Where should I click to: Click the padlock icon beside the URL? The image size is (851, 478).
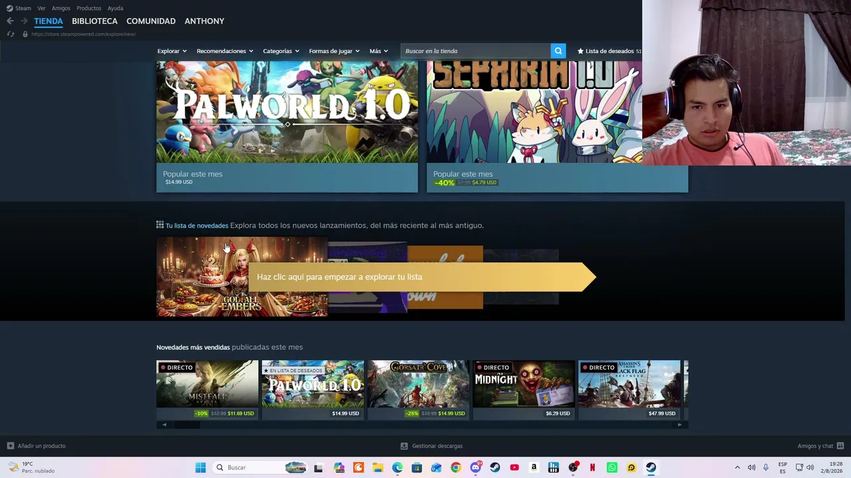[x=25, y=34]
